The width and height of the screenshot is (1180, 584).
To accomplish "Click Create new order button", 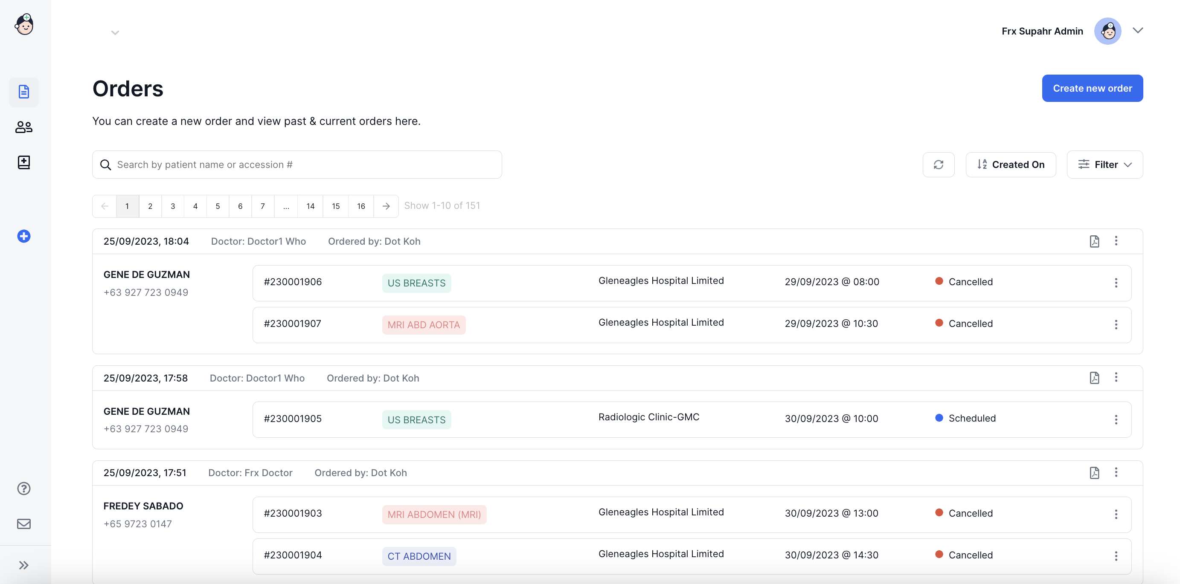I will pos(1092,88).
